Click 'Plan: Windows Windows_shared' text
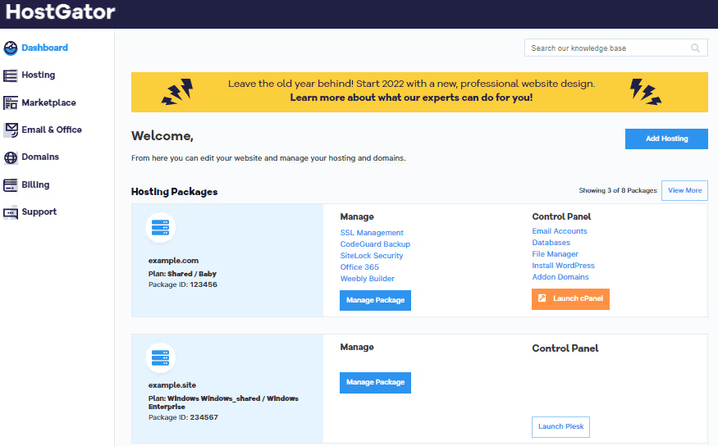718x446 pixels. pyautogui.click(x=223, y=403)
